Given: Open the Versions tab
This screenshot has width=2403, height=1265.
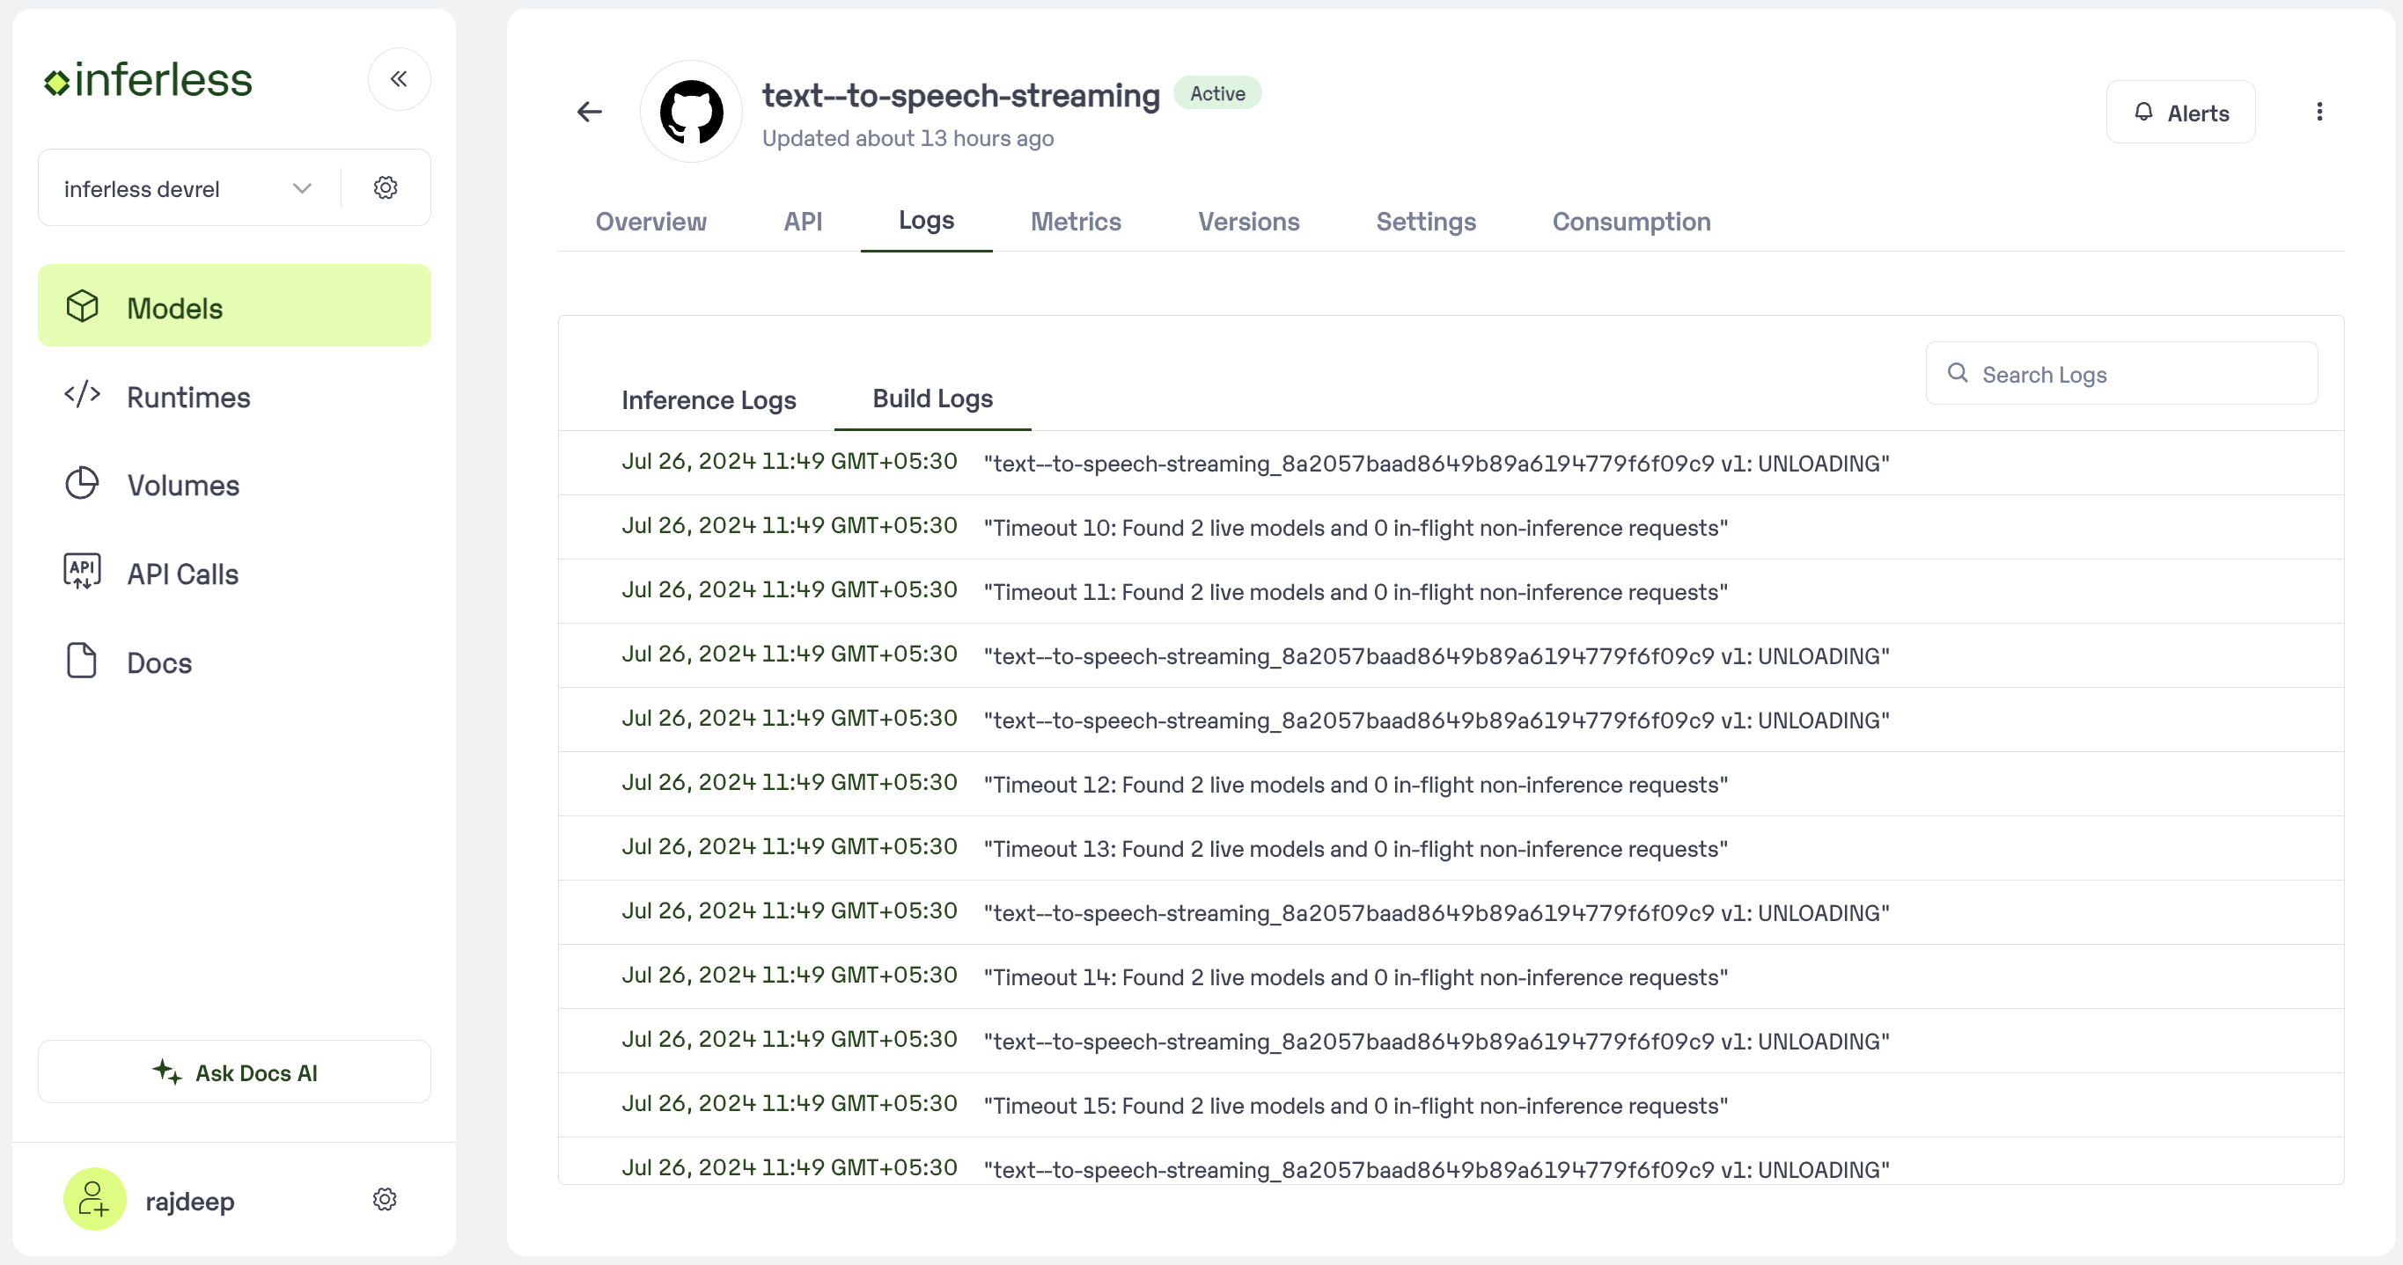Looking at the screenshot, I should tap(1247, 221).
